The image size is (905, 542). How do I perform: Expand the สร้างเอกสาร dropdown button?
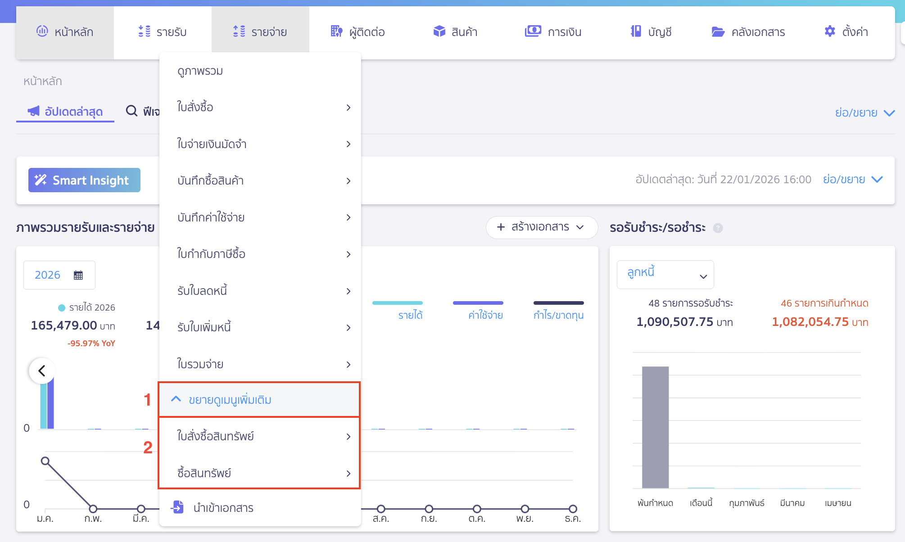coord(542,227)
